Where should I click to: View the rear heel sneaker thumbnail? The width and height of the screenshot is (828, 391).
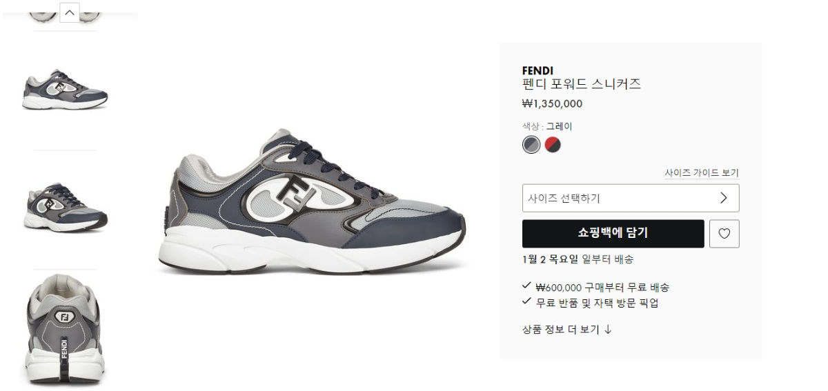coord(66,330)
